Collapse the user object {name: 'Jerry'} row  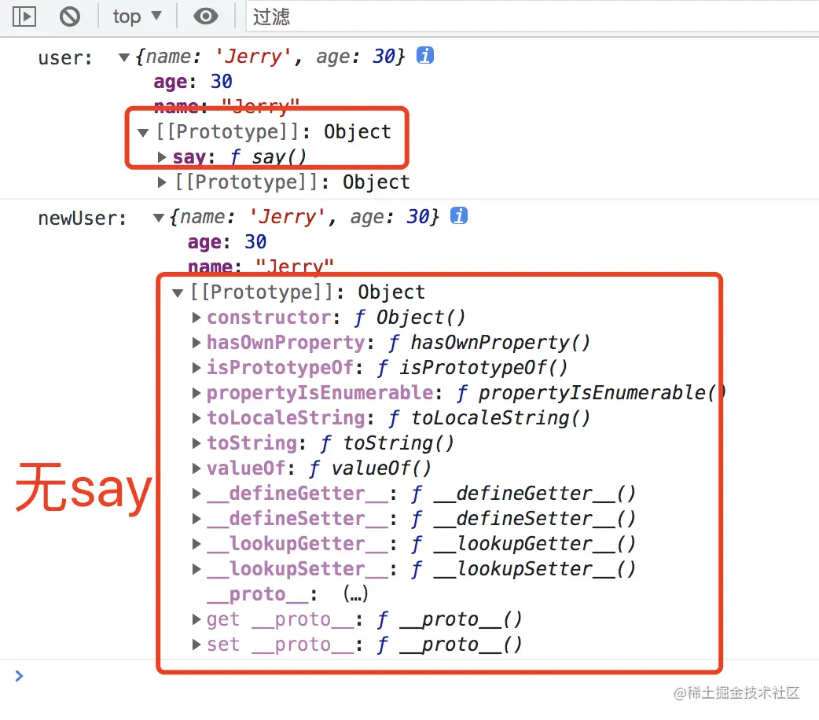123,57
